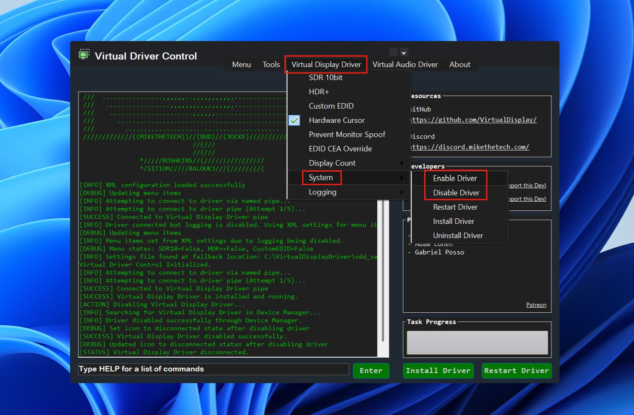Open the Virtual Audio Driver menu
This screenshot has height=415, width=634.
[x=405, y=65]
